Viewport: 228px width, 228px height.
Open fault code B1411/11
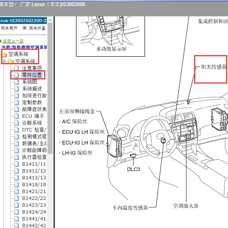(x=34, y=164)
